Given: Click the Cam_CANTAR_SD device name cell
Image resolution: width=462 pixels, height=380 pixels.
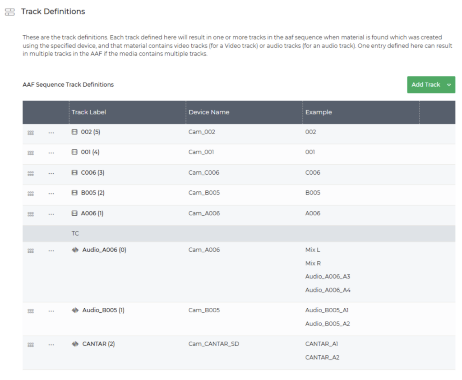Looking at the screenshot, I should tap(214, 344).
